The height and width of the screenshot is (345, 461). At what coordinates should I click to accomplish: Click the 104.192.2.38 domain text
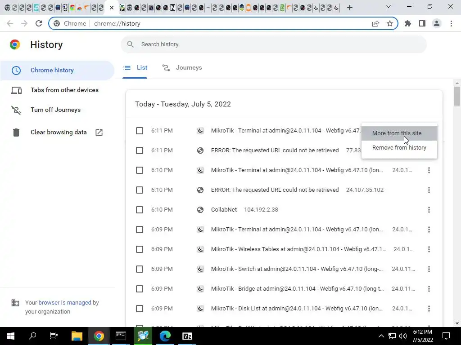point(261,210)
